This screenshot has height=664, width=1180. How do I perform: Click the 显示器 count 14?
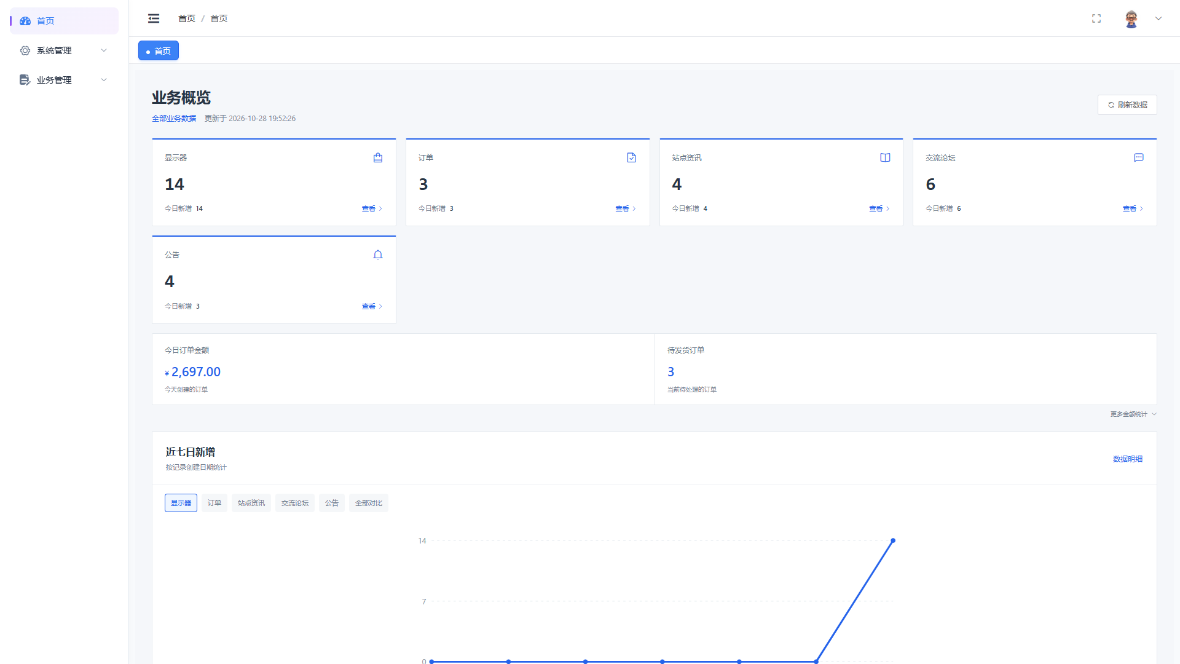point(175,184)
